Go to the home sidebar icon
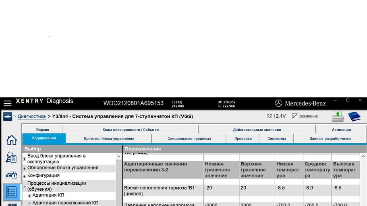 tap(11, 140)
